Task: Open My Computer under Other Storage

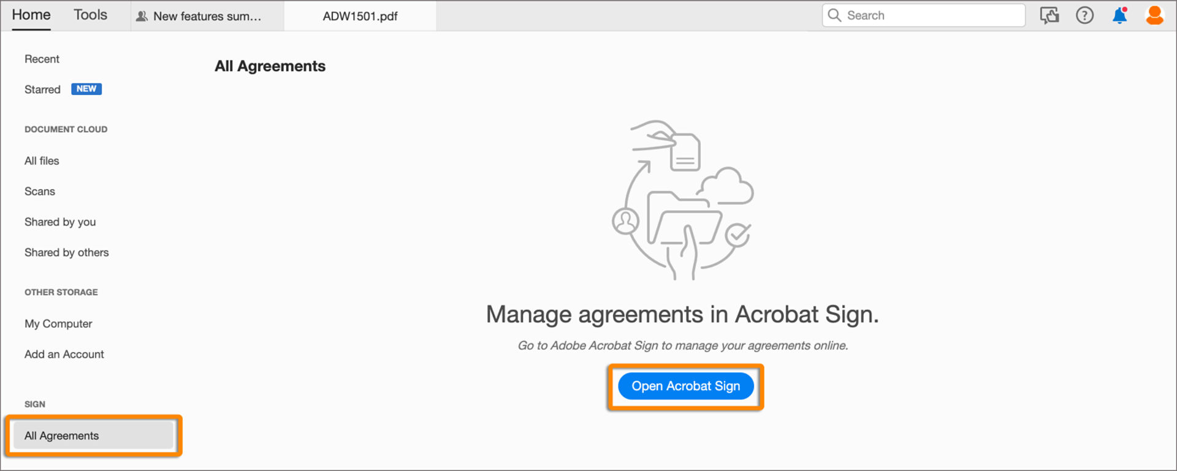Action: click(58, 323)
